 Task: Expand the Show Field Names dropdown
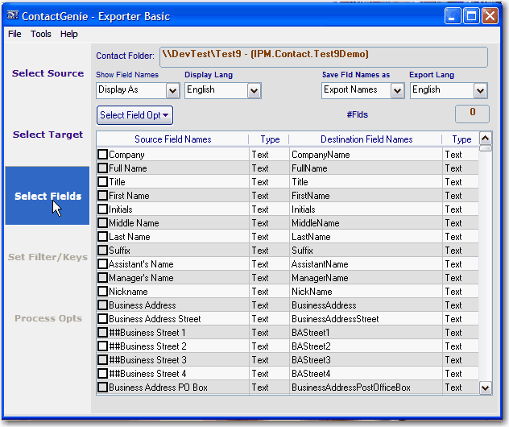pos(172,91)
